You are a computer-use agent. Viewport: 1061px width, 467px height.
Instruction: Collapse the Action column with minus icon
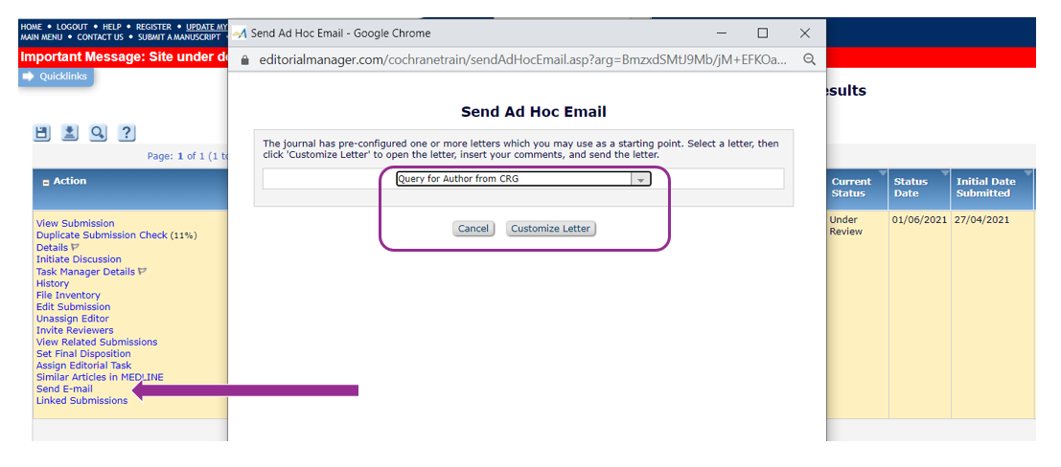pos(45,182)
